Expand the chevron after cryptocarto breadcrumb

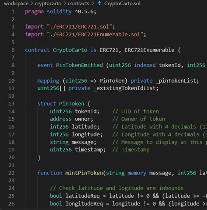[x=65, y=3]
